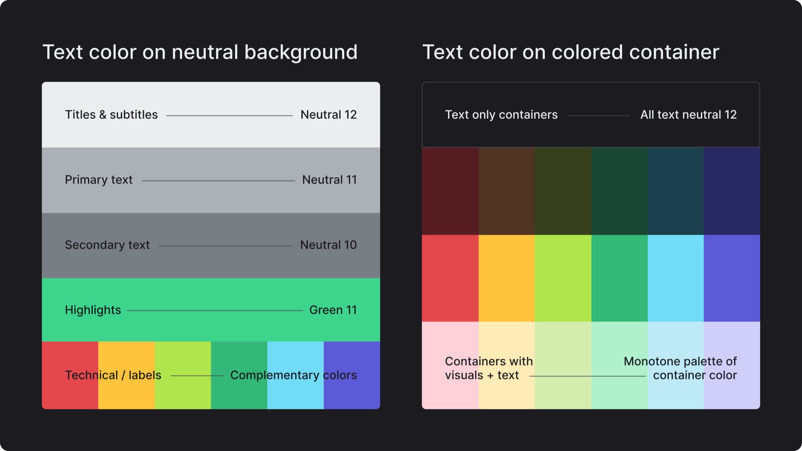The height and width of the screenshot is (451, 802).
Task: Click the 'Neutral 12' value
Action: 329,115
